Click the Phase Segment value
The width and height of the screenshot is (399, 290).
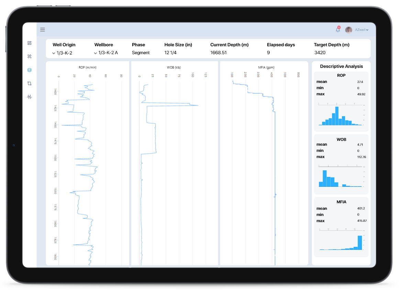141,53
